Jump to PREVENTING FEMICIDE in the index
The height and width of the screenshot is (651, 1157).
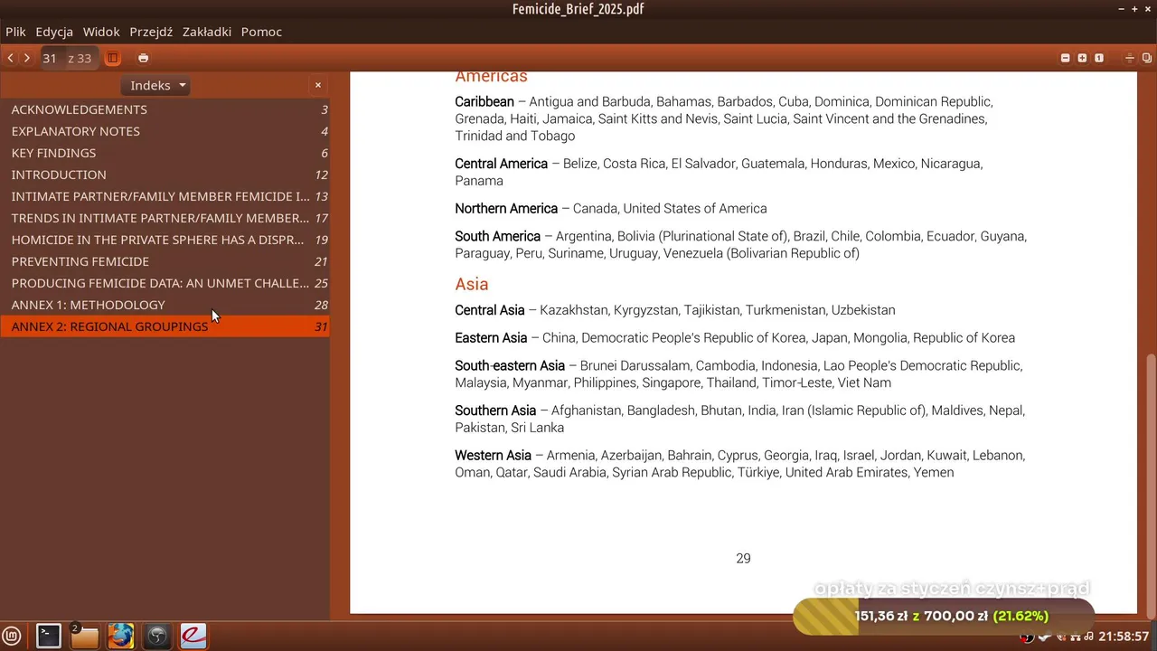(165, 261)
